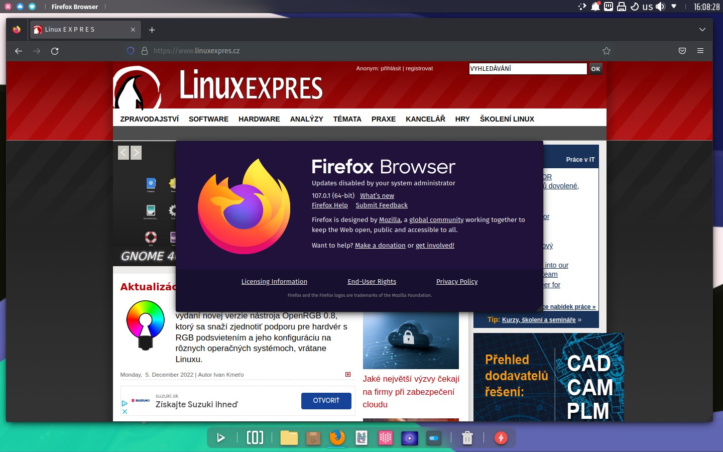Click the registrovat link
Image resolution: width=723 pixels, height=452 pixels.
pos(419,68)
